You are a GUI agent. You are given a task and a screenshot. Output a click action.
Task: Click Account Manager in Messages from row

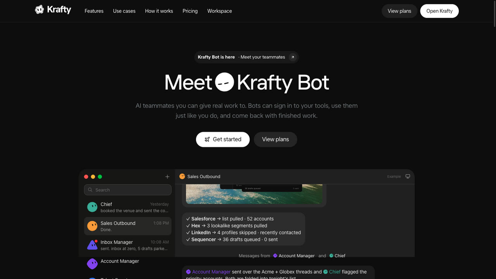click(294, 256)
